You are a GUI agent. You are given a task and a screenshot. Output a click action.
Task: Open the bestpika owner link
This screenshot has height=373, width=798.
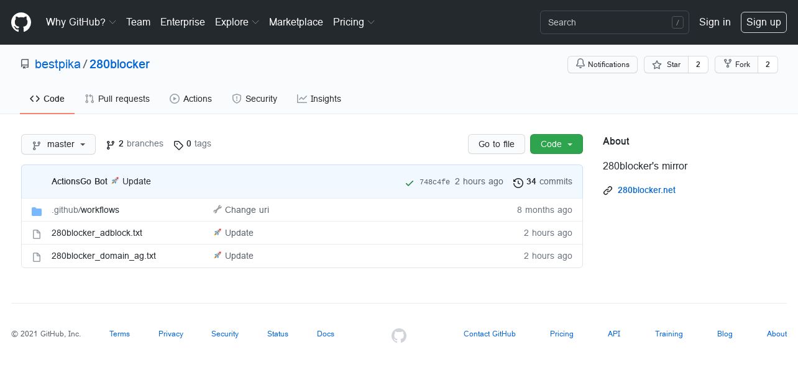(x=58, y=64)
